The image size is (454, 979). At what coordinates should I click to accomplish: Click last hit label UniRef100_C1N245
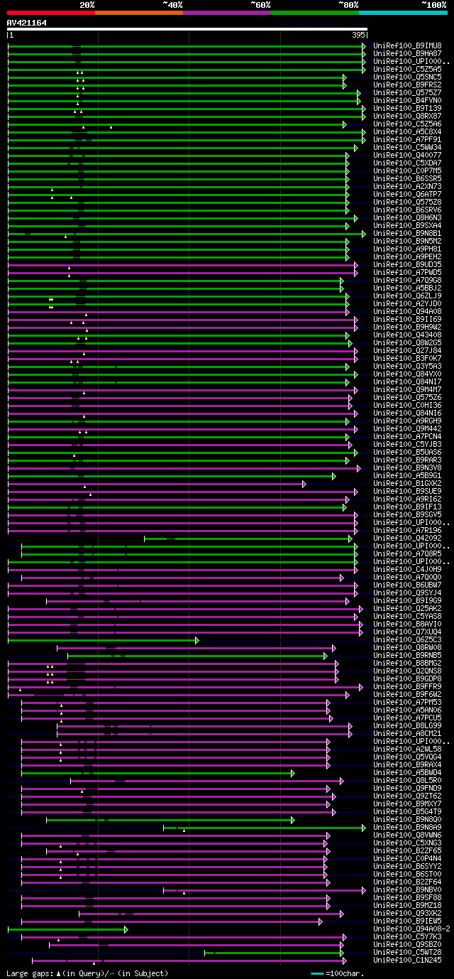click(x=407, y=960)
